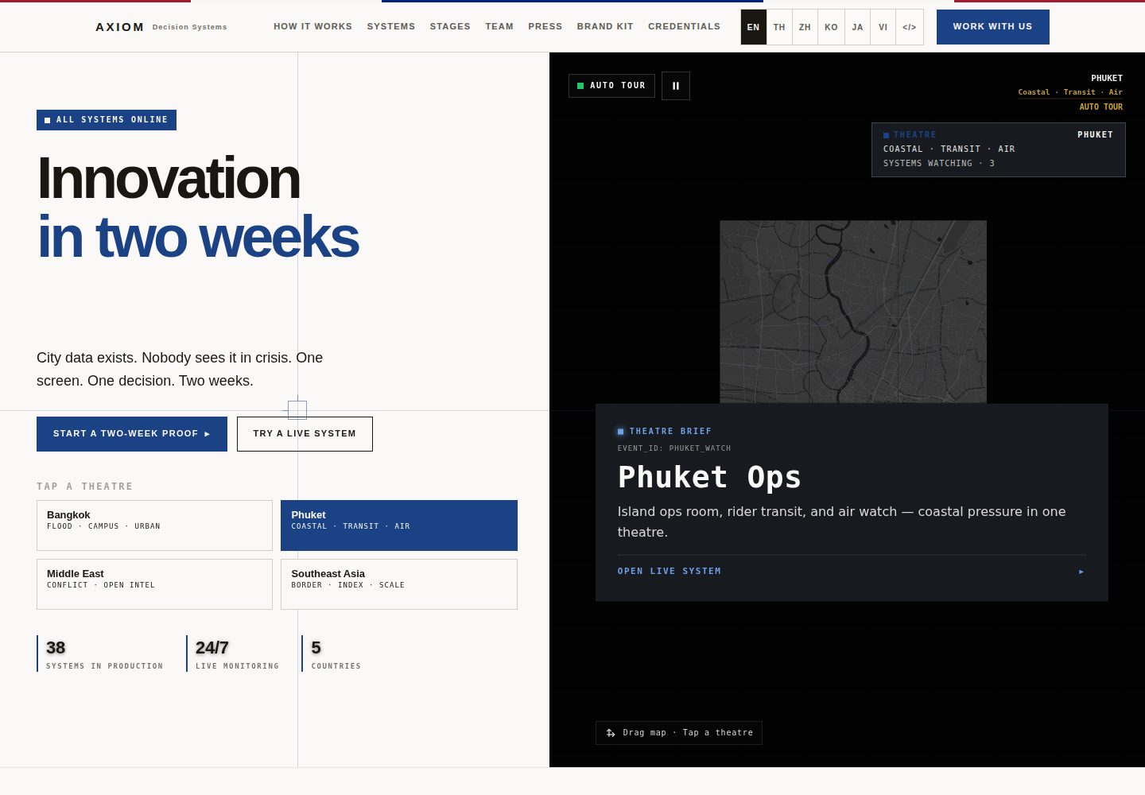The width and height of the screenshot is (1145, 795).
Task: Click the Work With Us button
Action: 993,27
